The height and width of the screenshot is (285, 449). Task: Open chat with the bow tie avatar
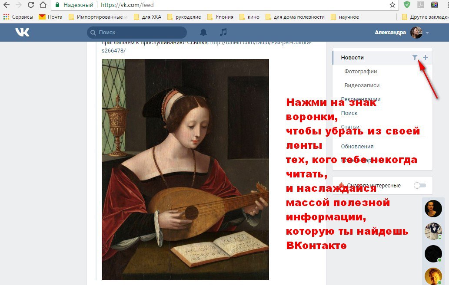433,231
